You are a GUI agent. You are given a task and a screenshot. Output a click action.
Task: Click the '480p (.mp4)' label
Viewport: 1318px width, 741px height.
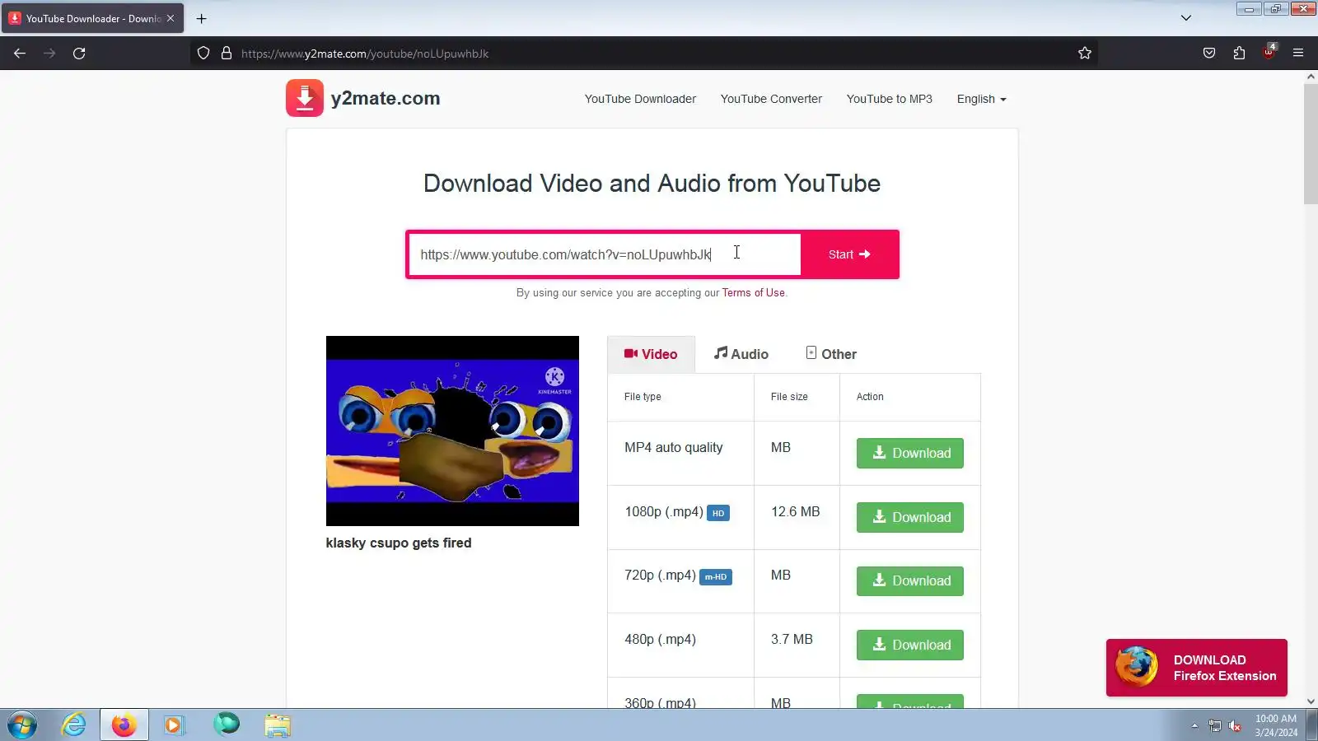pyautogui.click(x=660, y=640)
